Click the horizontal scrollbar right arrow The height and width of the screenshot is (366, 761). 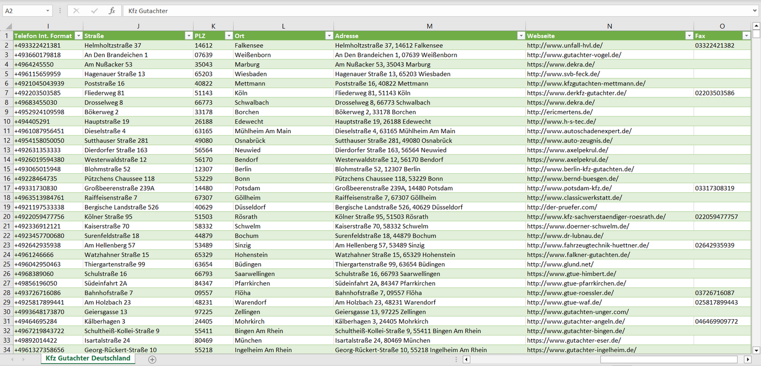[x=747, y=359]
